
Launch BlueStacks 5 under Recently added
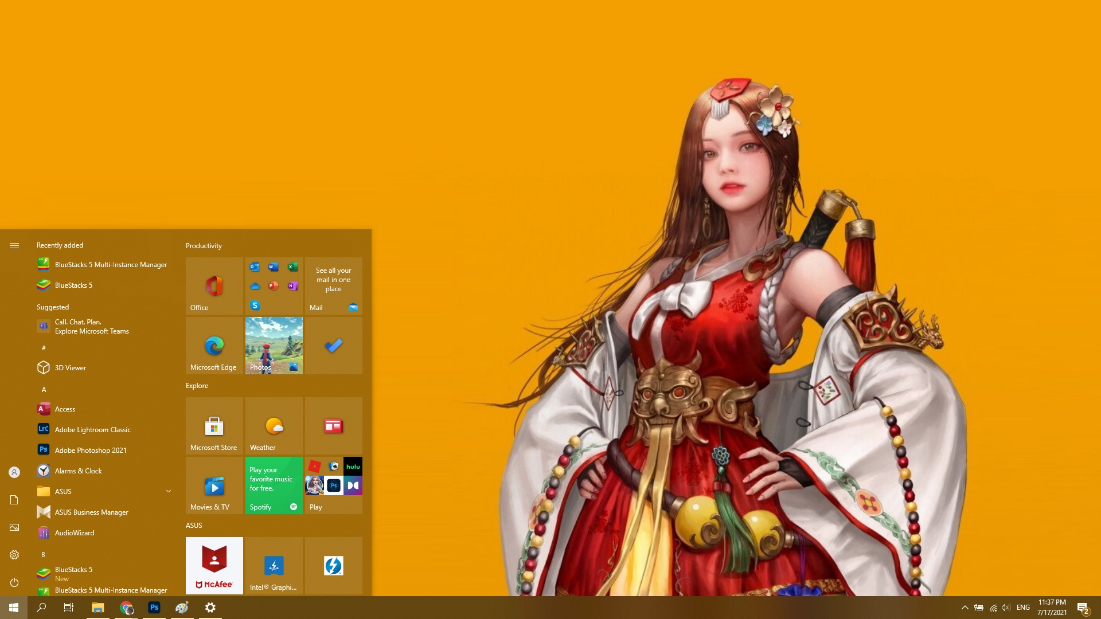click(104, 285)
